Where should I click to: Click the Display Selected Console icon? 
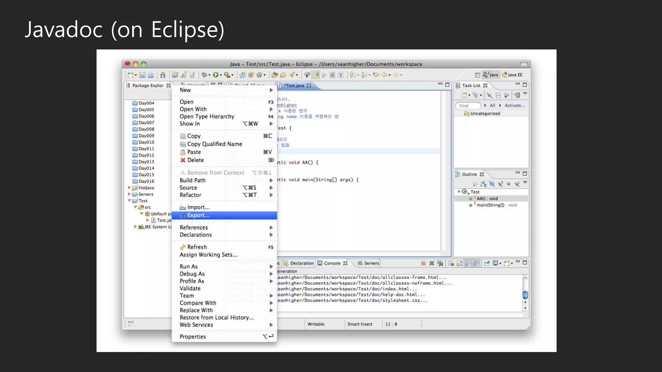point(495,263)
